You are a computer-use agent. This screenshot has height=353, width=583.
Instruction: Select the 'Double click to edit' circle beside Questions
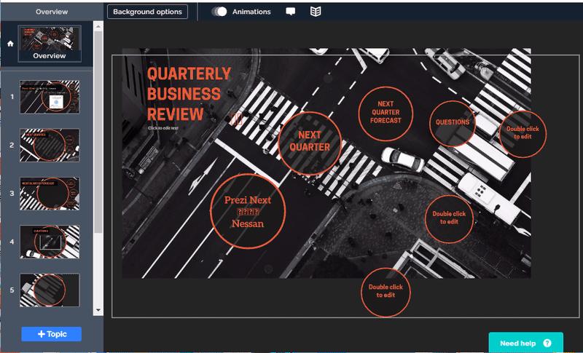[x=523, y=134]
